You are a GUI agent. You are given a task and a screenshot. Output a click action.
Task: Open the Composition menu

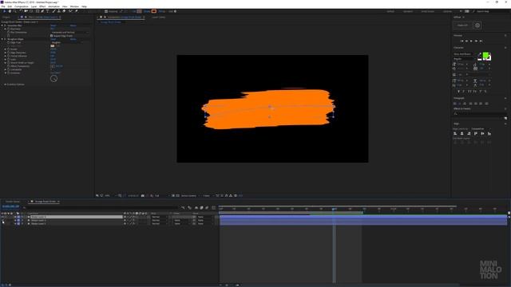pos(22,6)
